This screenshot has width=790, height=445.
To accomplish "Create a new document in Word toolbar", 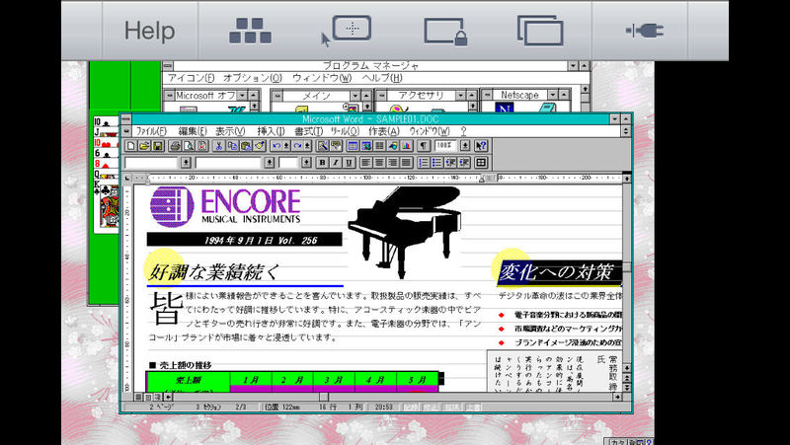I will click(x=131, y=146).
